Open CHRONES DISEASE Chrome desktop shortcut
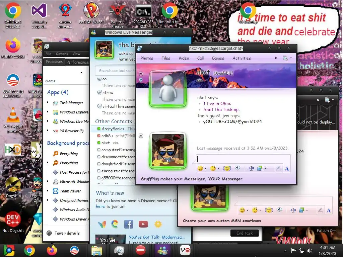 point(13,16)
